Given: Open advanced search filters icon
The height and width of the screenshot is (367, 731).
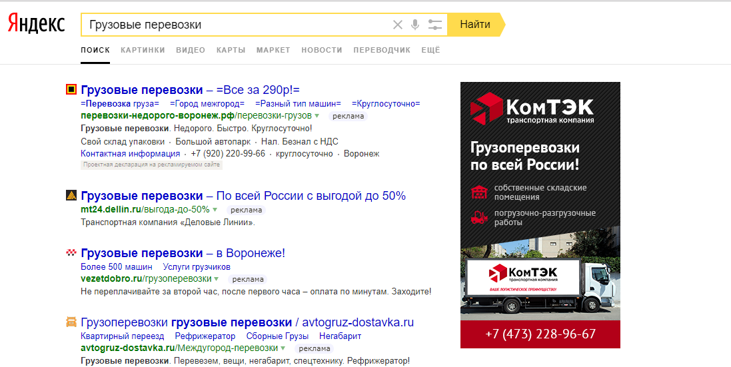Looking at the screenshot, I should click(x=435, y=25).
